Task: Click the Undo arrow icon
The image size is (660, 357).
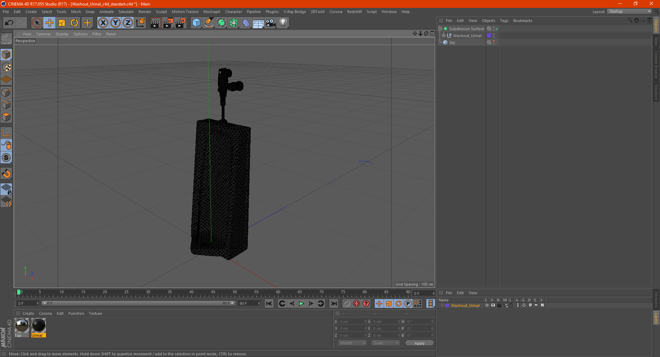Action: (x=9, y=23)
